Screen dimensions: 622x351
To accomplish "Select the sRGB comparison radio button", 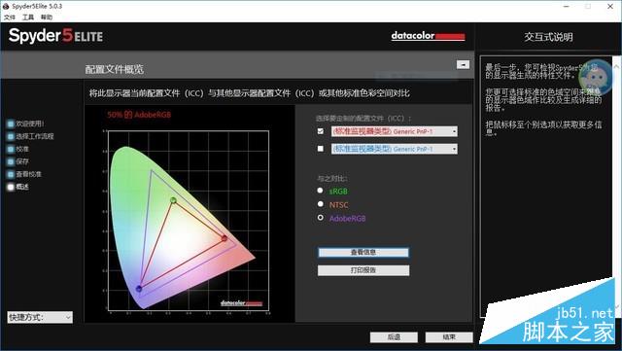I will (x=320, y=191).
